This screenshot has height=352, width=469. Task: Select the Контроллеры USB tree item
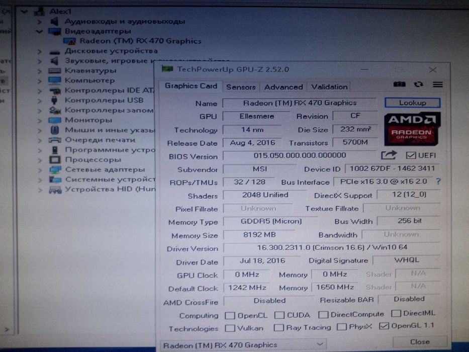pos(104,100)
